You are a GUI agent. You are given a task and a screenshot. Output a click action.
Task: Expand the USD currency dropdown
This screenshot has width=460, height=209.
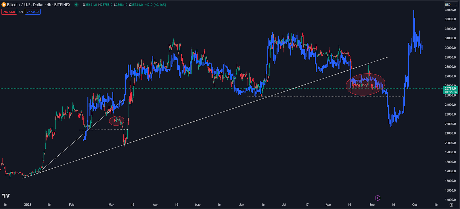451,5
